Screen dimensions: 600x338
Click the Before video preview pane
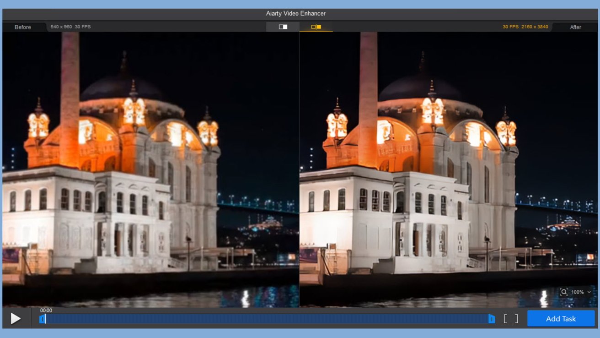click(x=150, y=169)
